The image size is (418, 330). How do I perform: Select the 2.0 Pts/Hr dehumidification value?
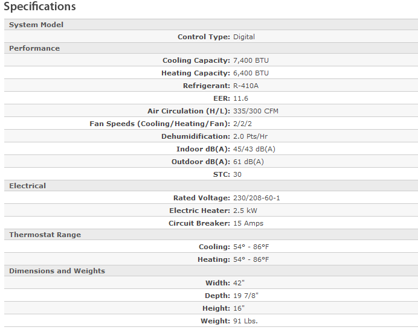pyautogui.click(x=251, y=136)
